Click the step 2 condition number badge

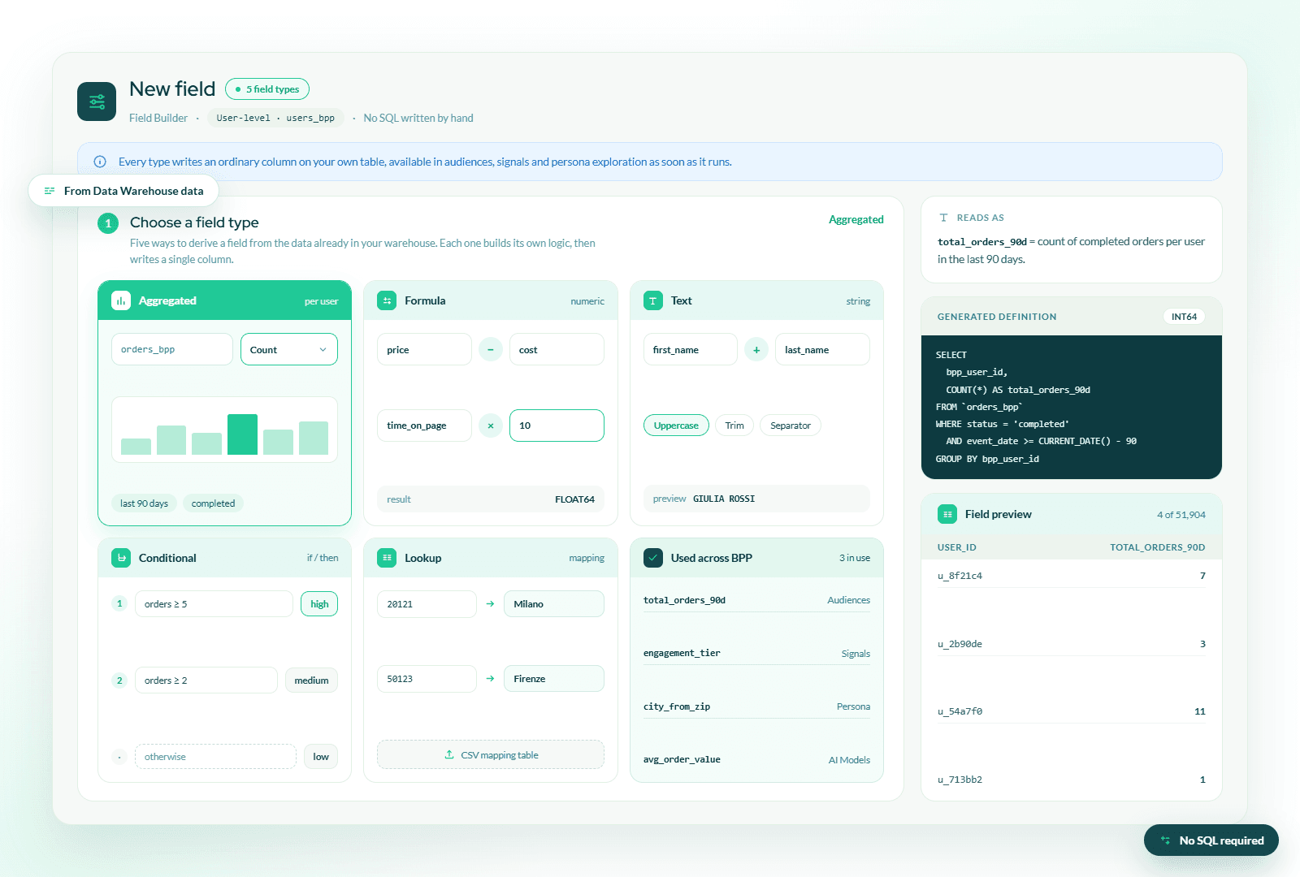click(119, 680)
